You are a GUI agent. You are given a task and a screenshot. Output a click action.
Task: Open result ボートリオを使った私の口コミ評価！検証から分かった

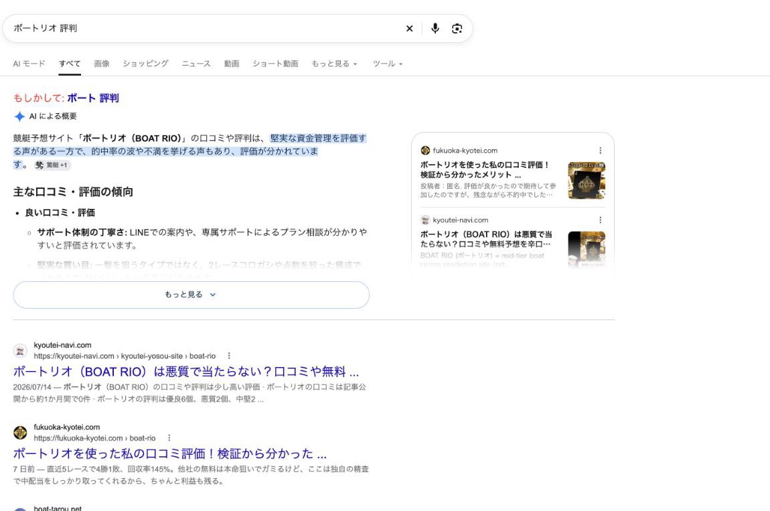170,453
